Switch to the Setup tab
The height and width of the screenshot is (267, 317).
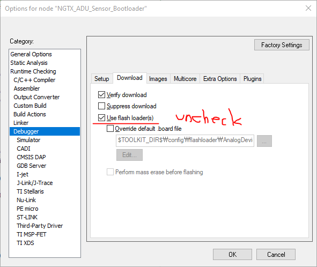[x=102, y=79]
